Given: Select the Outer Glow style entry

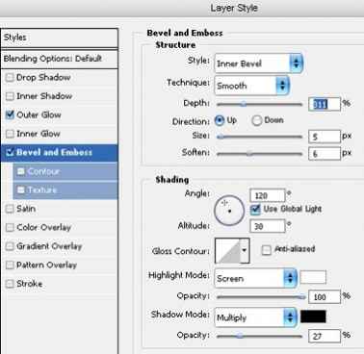Looking at the screenshot, I should click(39, 114).
